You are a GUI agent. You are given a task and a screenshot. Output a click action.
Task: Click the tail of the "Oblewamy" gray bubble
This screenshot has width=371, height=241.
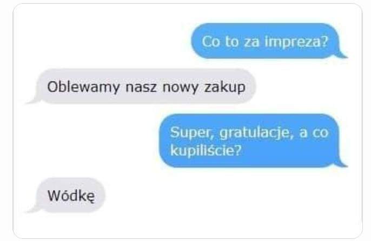tap(33, 100)
